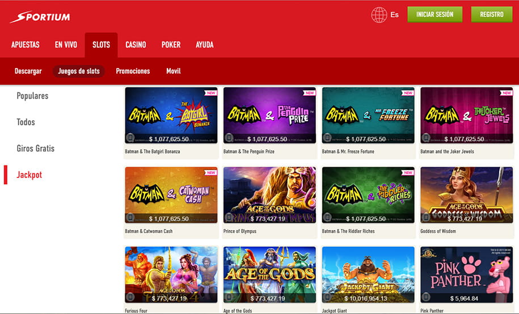Click the mobile icon on Pink Panther
Screen dimensions: 519x314
425,297
